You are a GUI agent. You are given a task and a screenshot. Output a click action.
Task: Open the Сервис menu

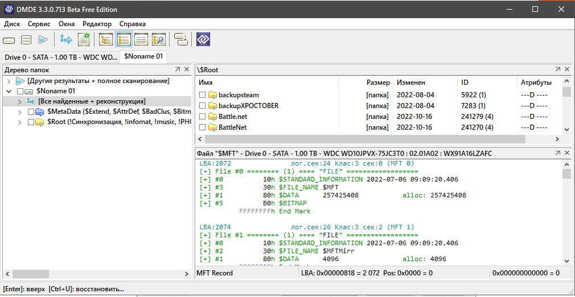[x=39, y=24]
